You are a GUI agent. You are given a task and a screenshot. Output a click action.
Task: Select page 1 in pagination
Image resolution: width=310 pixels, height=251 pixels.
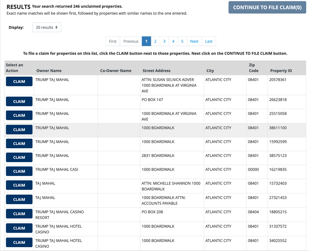pyautogui.click(x=146, y=41)
